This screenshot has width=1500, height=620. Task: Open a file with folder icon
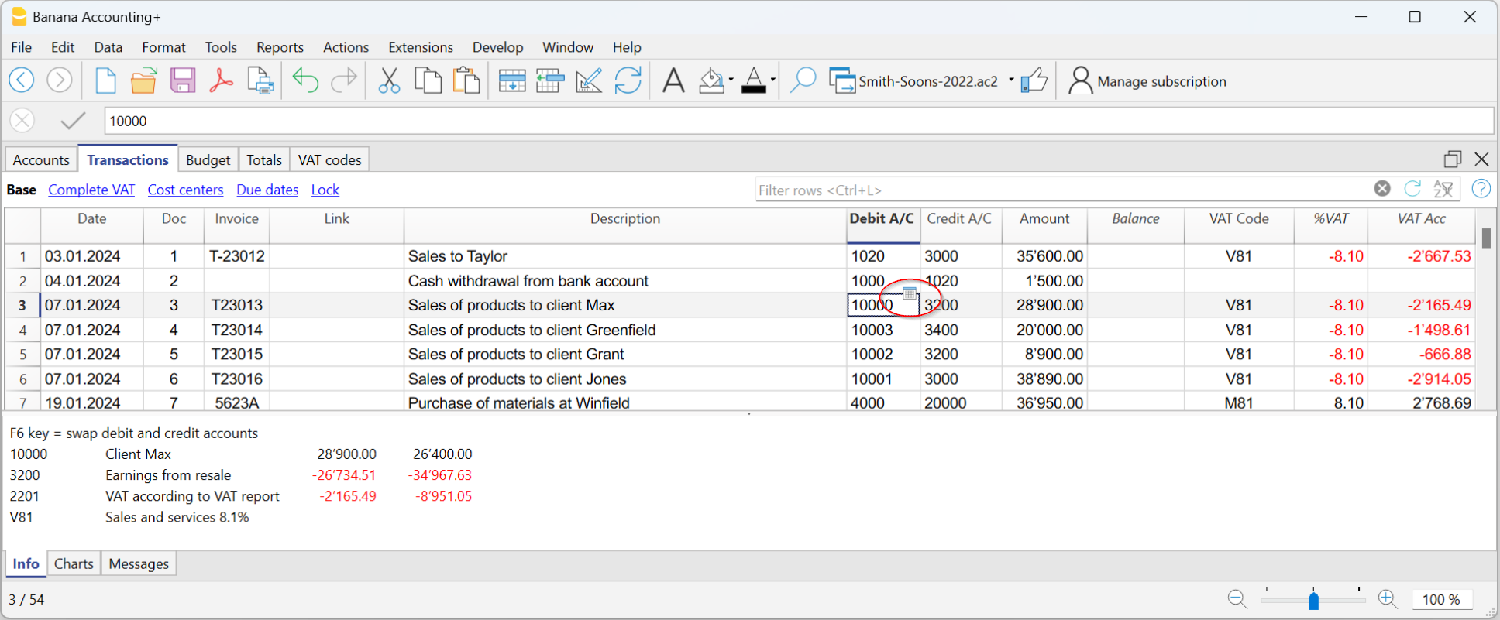point(143,80)
